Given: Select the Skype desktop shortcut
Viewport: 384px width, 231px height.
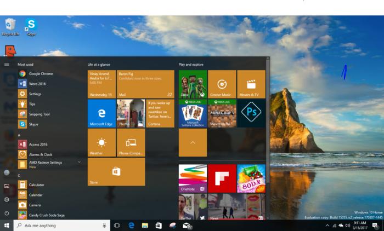Looking at the screenshot, I should (x=31, y=27).
